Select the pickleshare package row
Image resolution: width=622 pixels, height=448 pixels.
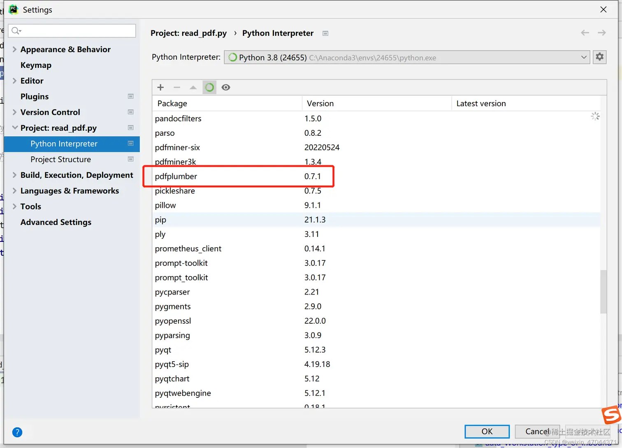[x=376, y=191]
